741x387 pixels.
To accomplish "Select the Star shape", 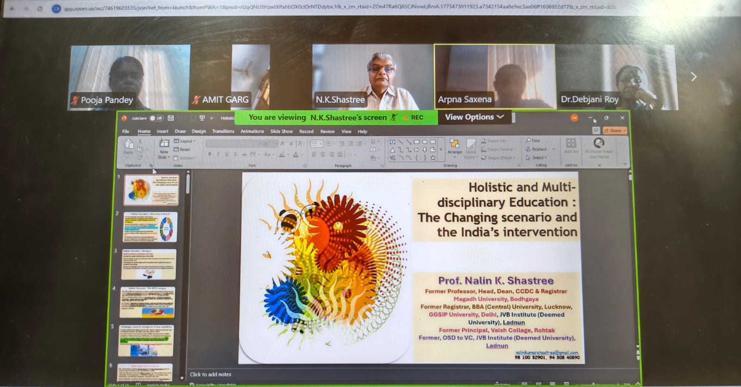I will coord(433,157).
